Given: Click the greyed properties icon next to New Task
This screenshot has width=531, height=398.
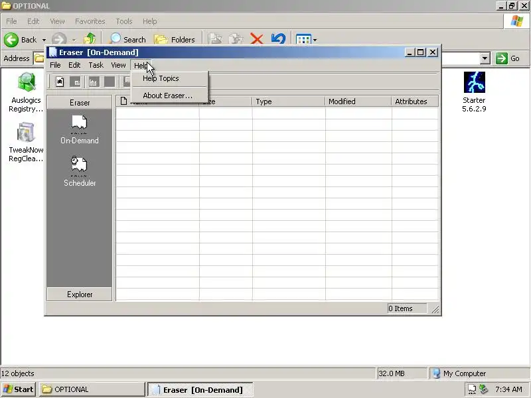Looking at the screenshot, I should (x=76, y=82).
